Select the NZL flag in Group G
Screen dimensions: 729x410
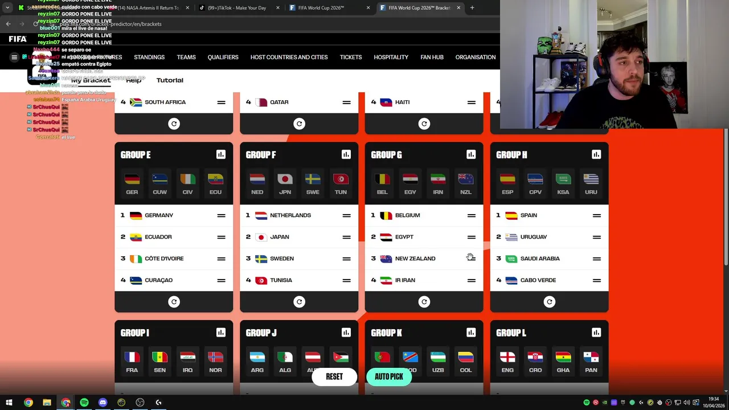click(x=466, y=183)
